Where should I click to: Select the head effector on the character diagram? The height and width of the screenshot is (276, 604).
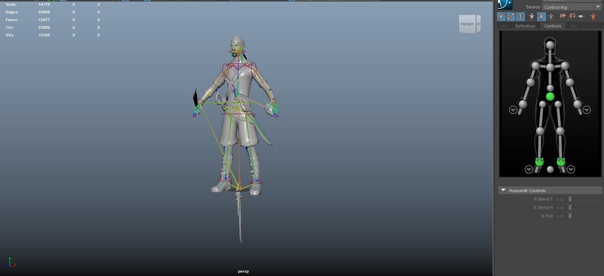(550, 45)
